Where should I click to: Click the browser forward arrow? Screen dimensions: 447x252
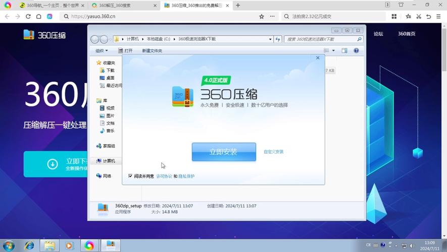click(18, 17)
